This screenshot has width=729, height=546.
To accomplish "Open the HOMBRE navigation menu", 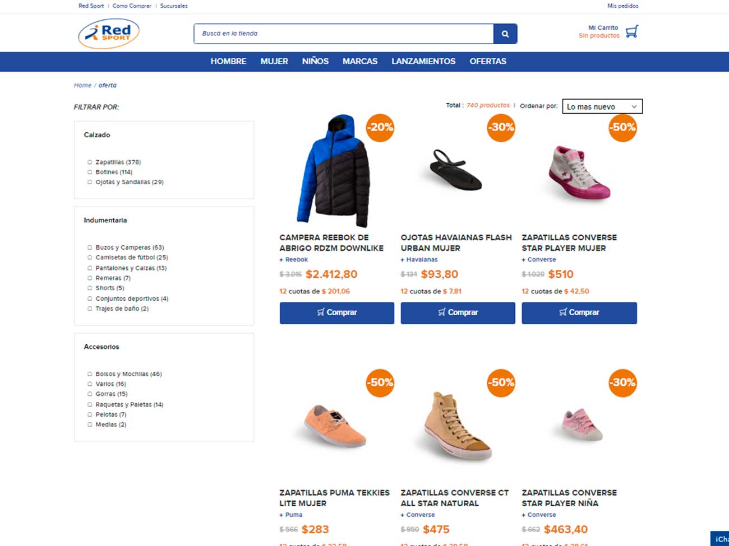I will [228, 62].
